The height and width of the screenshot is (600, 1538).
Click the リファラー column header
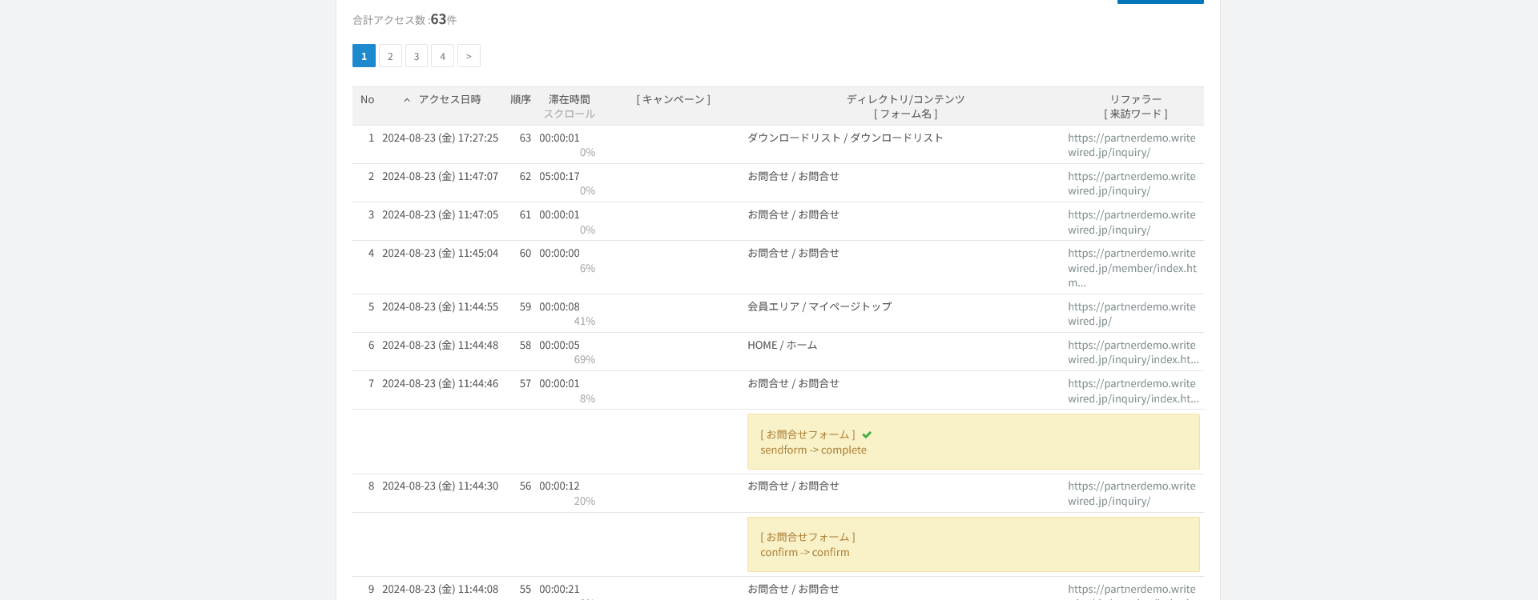point(1135,100)
